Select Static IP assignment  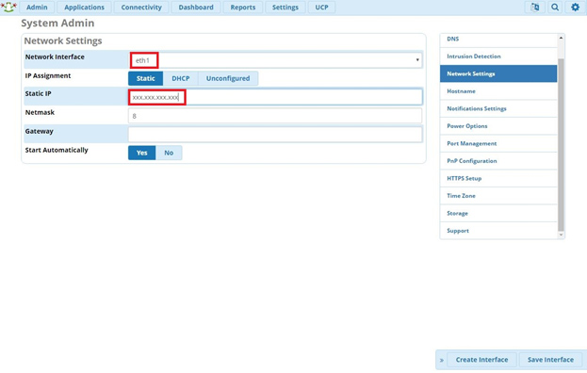pyautogui.click(x=146, y=78)
